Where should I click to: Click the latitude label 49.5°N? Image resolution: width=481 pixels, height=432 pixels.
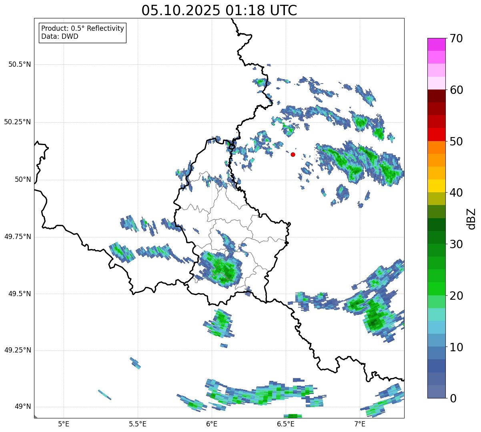click(20, 294)
